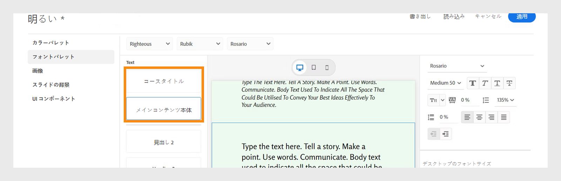Justify the text alignment
This screenshot has width=561, height=181.
pyautogui.click(x=503, y=117)
